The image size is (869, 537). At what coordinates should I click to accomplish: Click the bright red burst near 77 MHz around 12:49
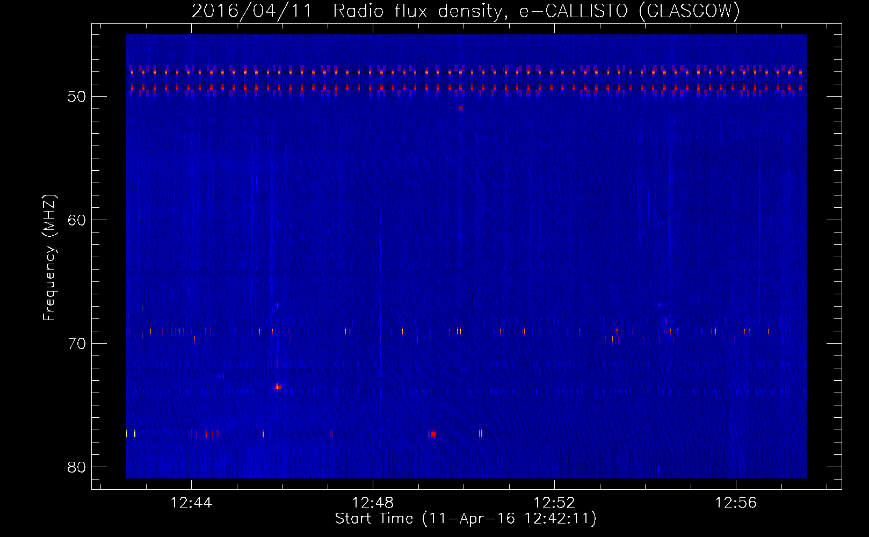pos(433,434)
